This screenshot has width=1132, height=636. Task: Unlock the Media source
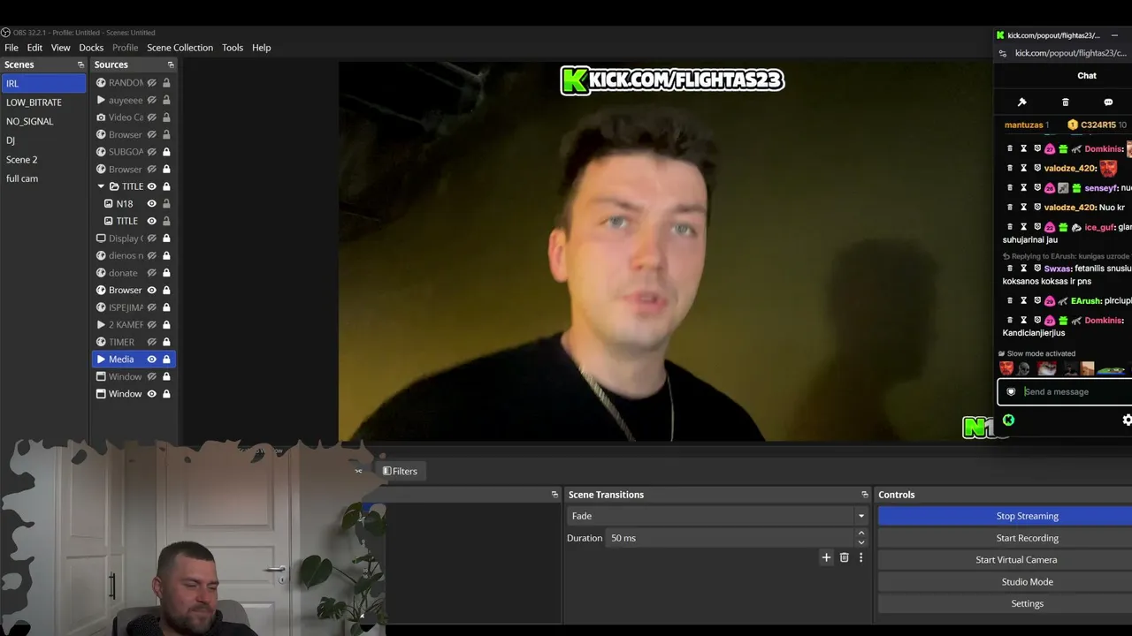pos(166,360)
